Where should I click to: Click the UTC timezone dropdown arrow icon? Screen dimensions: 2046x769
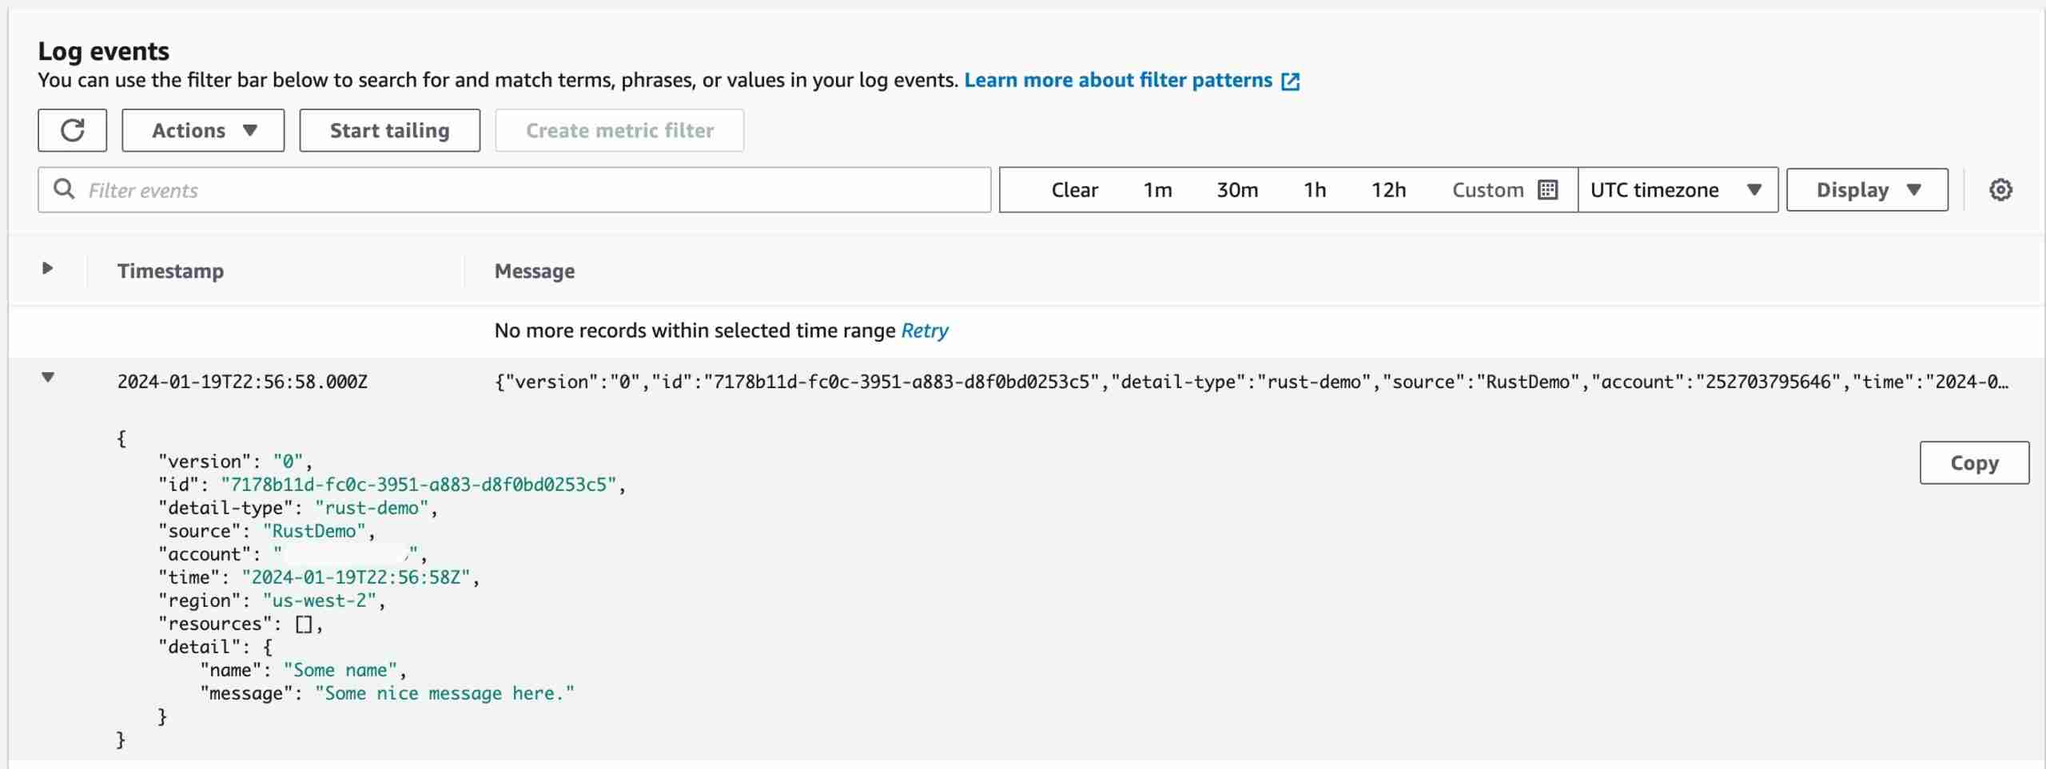click(x=1755, y=190)
